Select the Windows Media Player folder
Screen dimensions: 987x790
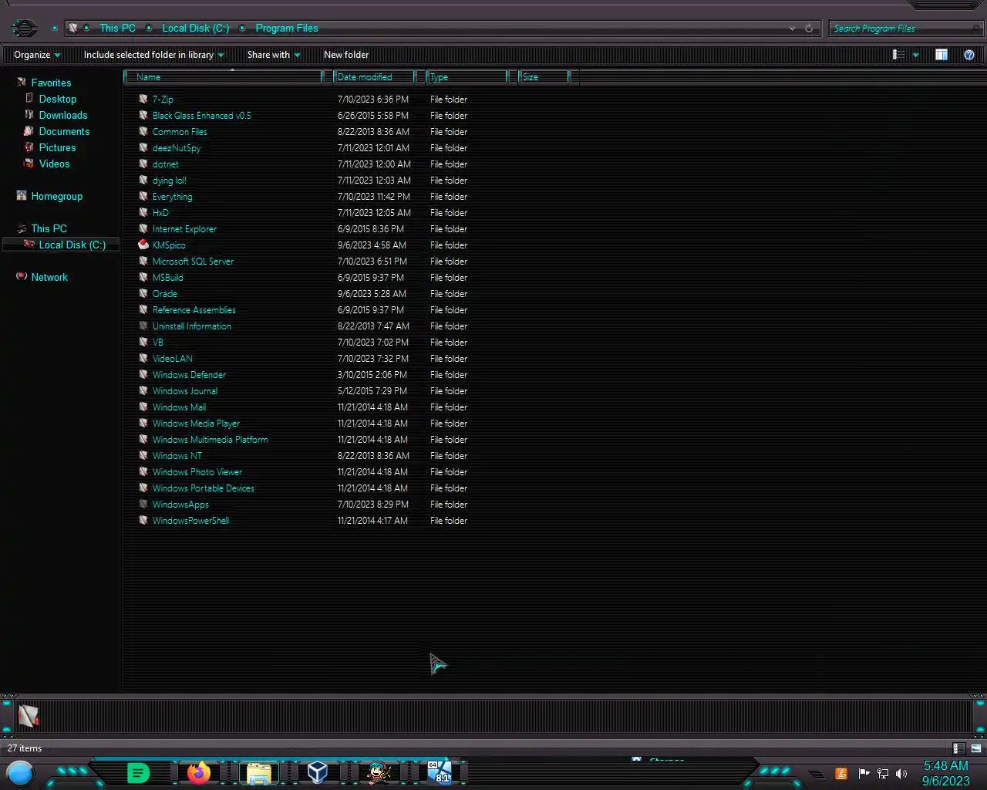tap(196, 423)
